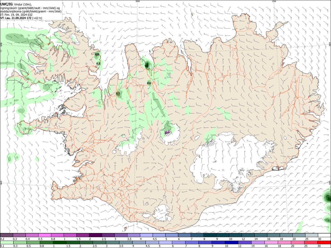
Task: Click the UWC/IG title text
Action: point(6,4)
